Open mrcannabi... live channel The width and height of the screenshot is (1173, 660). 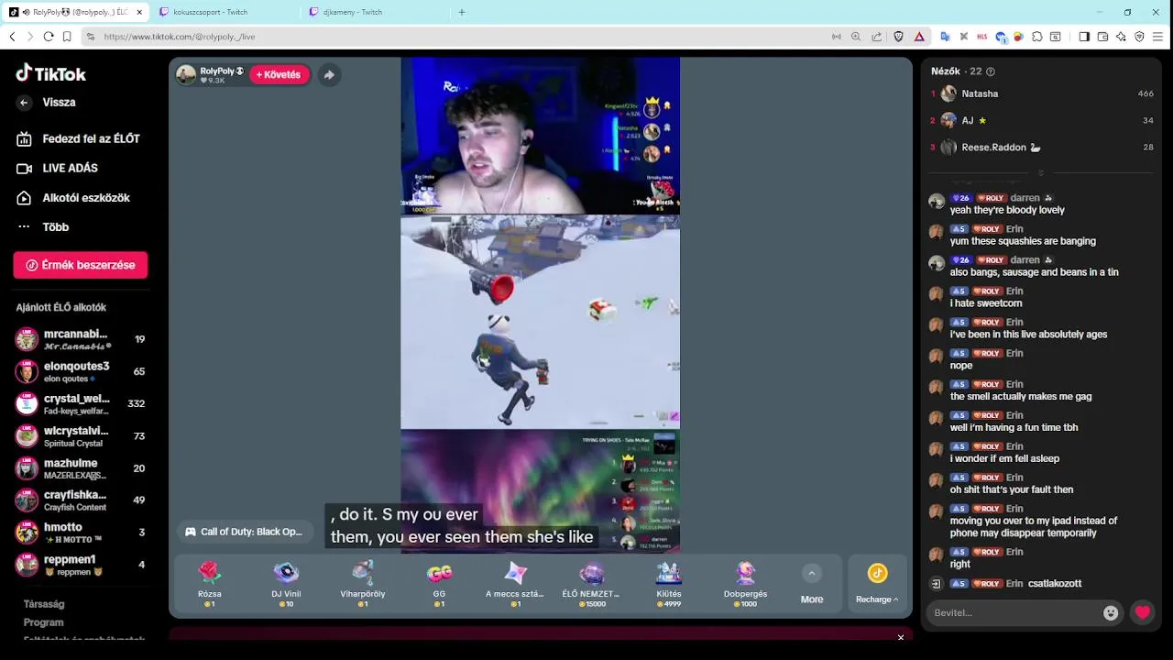81,339
